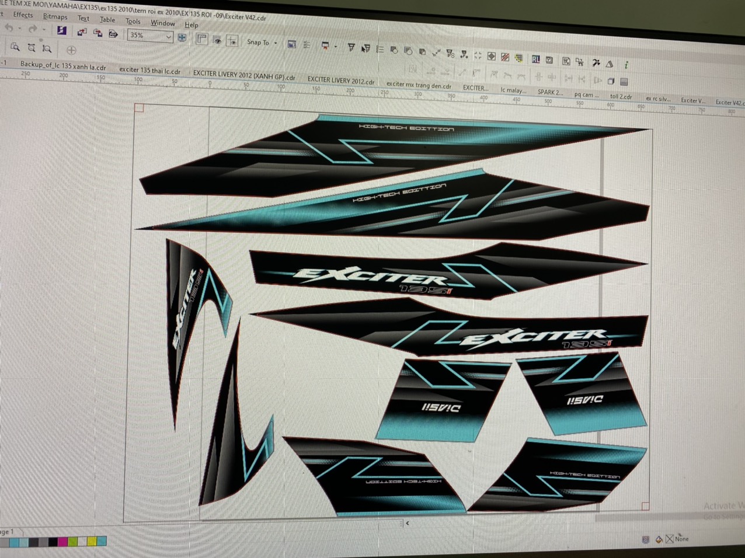
Task: Click the Import icon in toolbar
Action: coord(82,32)
